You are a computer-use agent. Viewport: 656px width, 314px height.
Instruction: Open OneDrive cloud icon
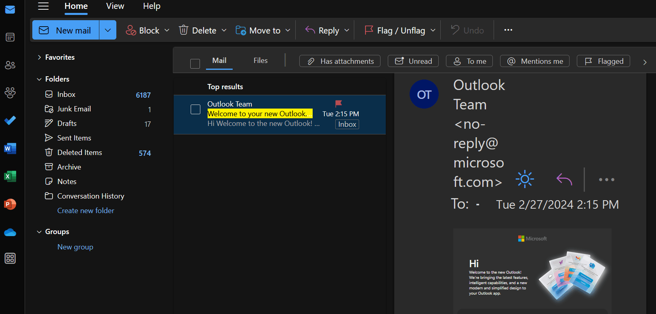[x=10, y=232]
